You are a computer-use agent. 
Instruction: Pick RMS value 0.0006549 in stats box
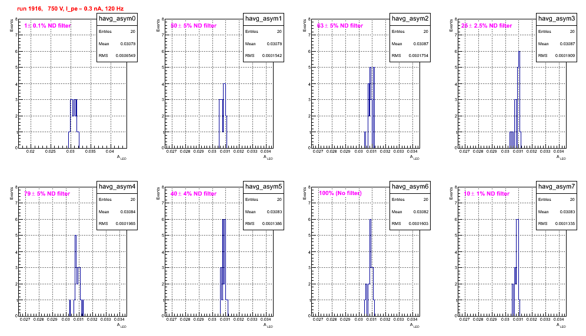pos(125,56)
